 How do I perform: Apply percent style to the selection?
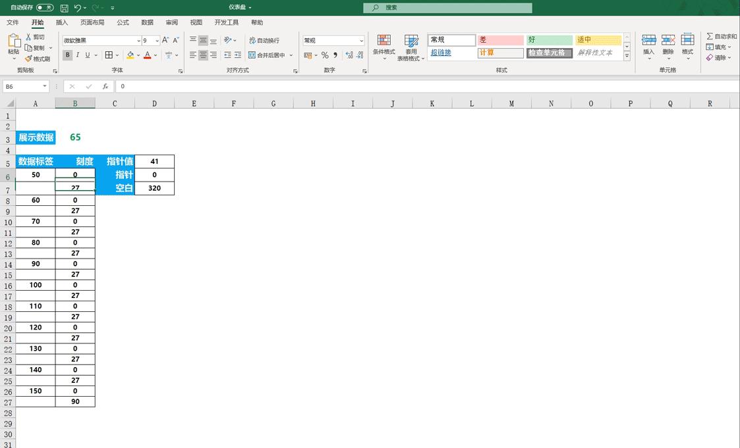point(324,55)
